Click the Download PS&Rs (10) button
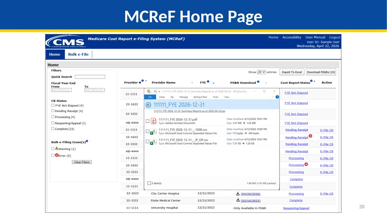The width and height of the screenshot is (387, 217). coord(321,72)
